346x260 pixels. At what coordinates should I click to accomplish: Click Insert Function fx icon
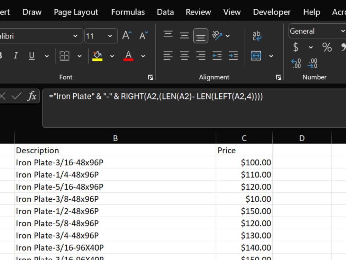pyautogui.click(x=32, y=96)
